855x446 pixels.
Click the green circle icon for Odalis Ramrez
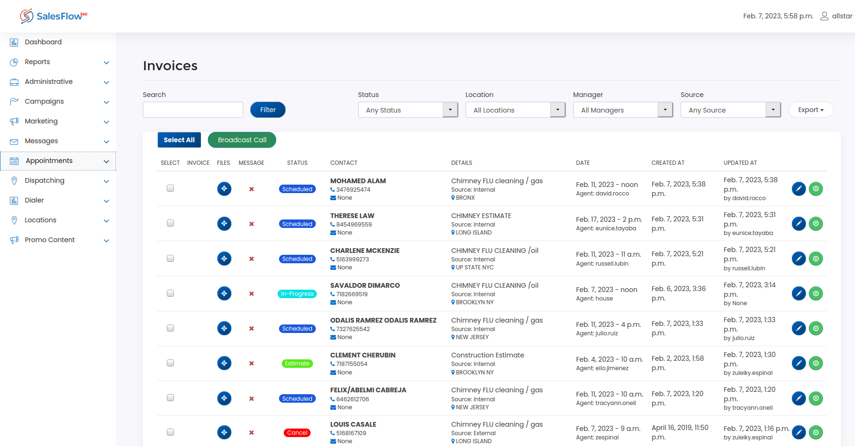coord(816,328)
